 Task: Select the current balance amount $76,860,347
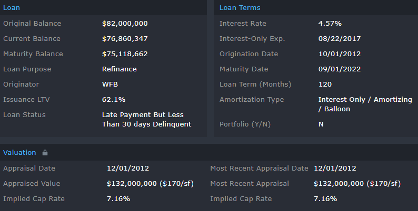pos(125,39)
